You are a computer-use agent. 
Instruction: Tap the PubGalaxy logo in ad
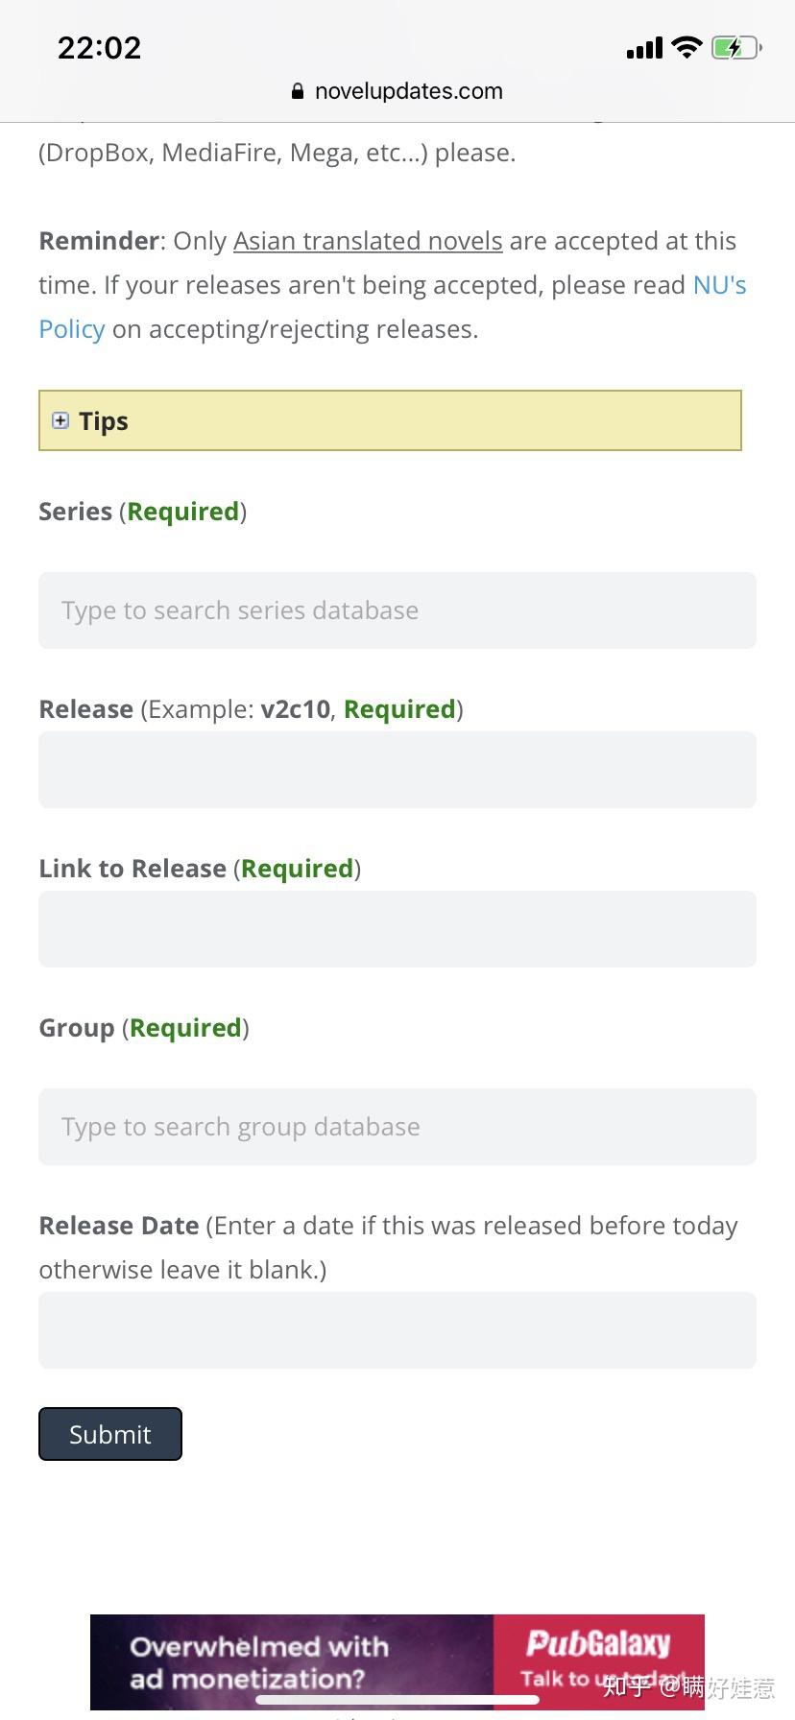(x=597, y=1643)
